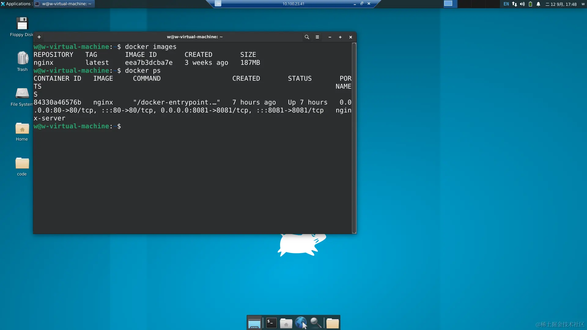Switch to the w@w-virtual-machine taskbar window
Screen dimensions: 587x330
tap(64, 4)
